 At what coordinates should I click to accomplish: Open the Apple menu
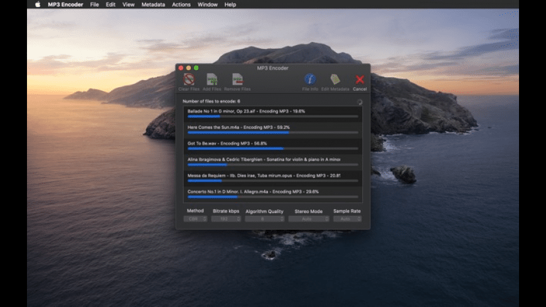click(x=38, y=4)
